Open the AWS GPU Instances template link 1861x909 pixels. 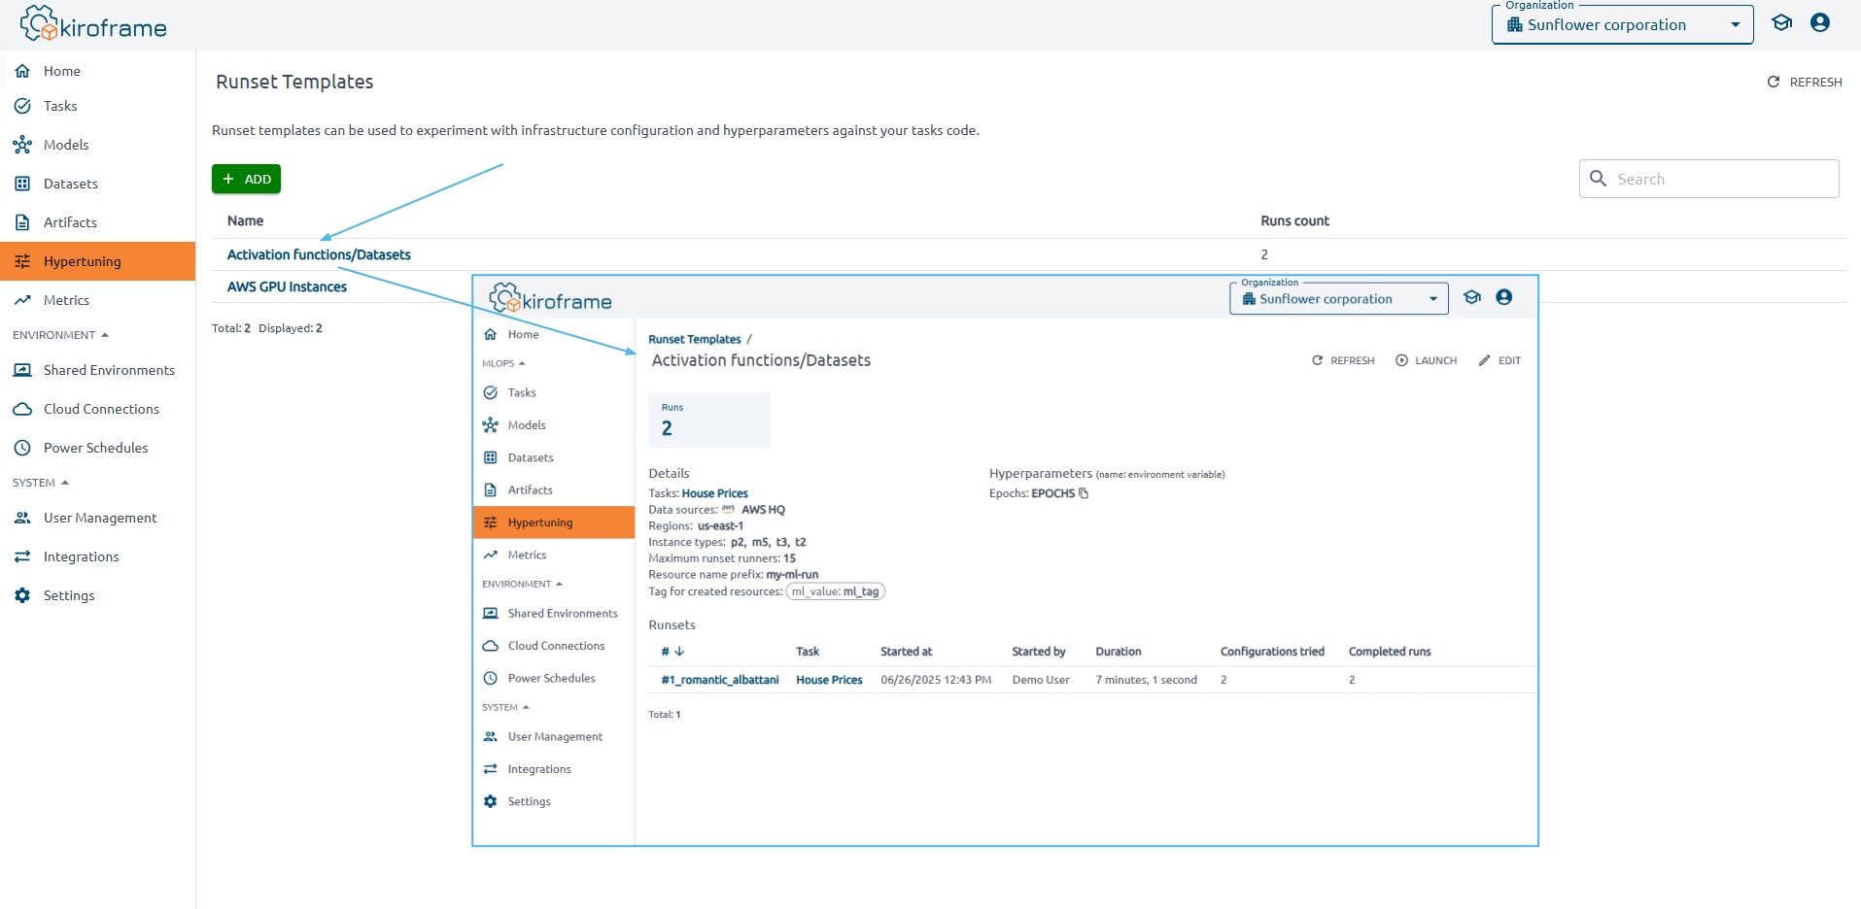287,286
